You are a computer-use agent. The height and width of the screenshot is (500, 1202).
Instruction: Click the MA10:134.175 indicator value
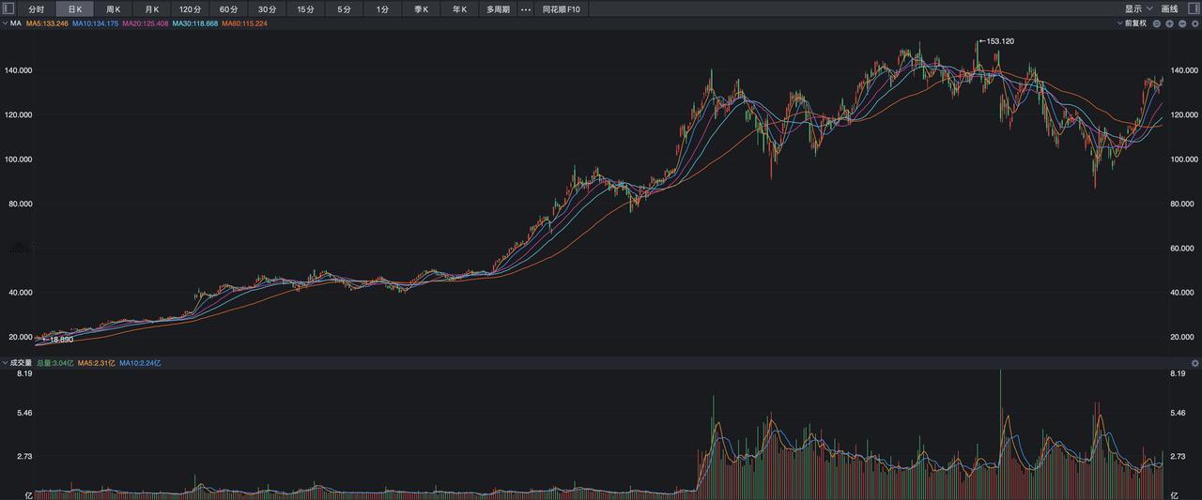(96, 23)
